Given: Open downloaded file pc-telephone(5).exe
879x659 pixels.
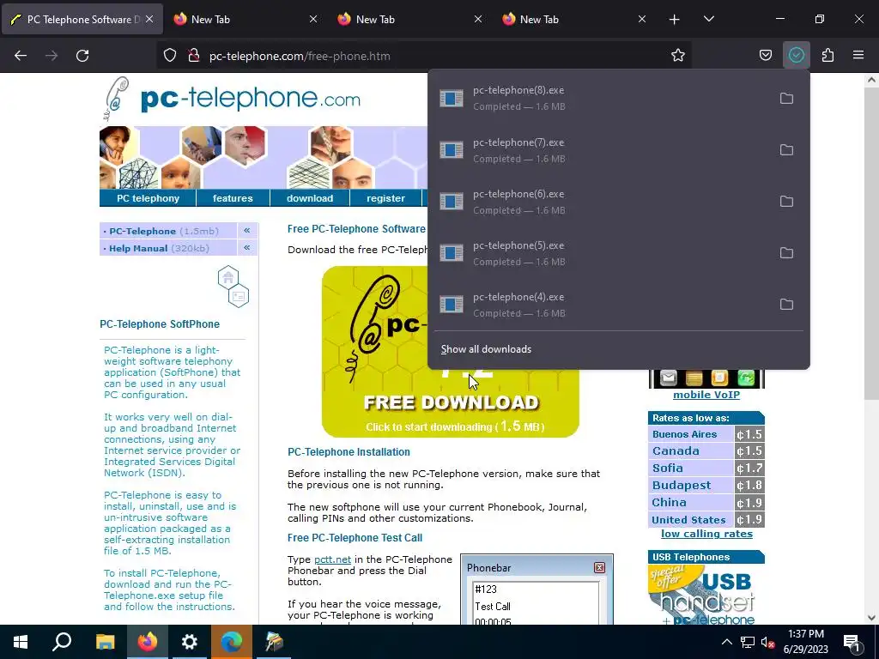Looking at the screenshot, I should tap(600, 253).
